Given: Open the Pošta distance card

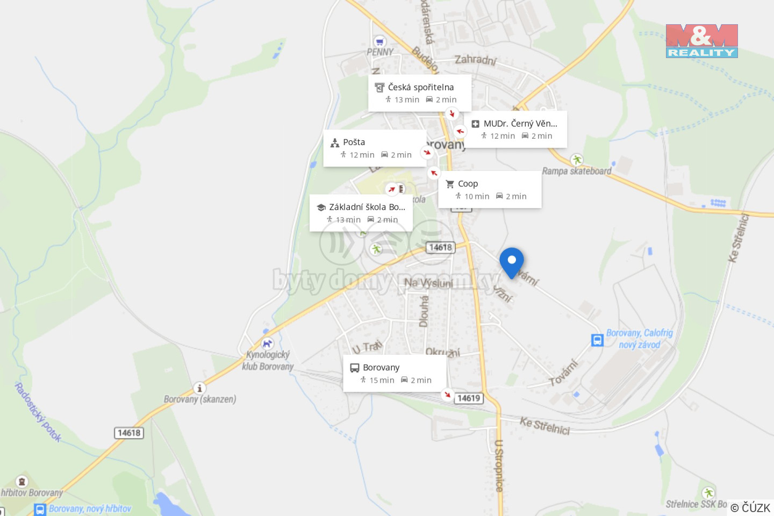Looking at the screenshot, I should (375, 148).
